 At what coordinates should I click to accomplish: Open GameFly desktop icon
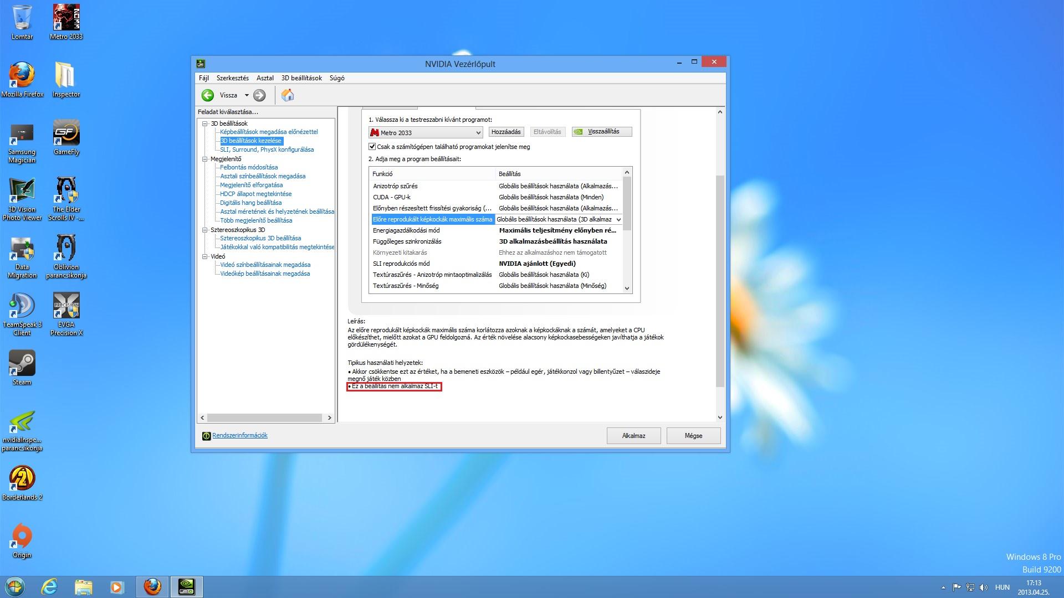(x=66, y=137)
